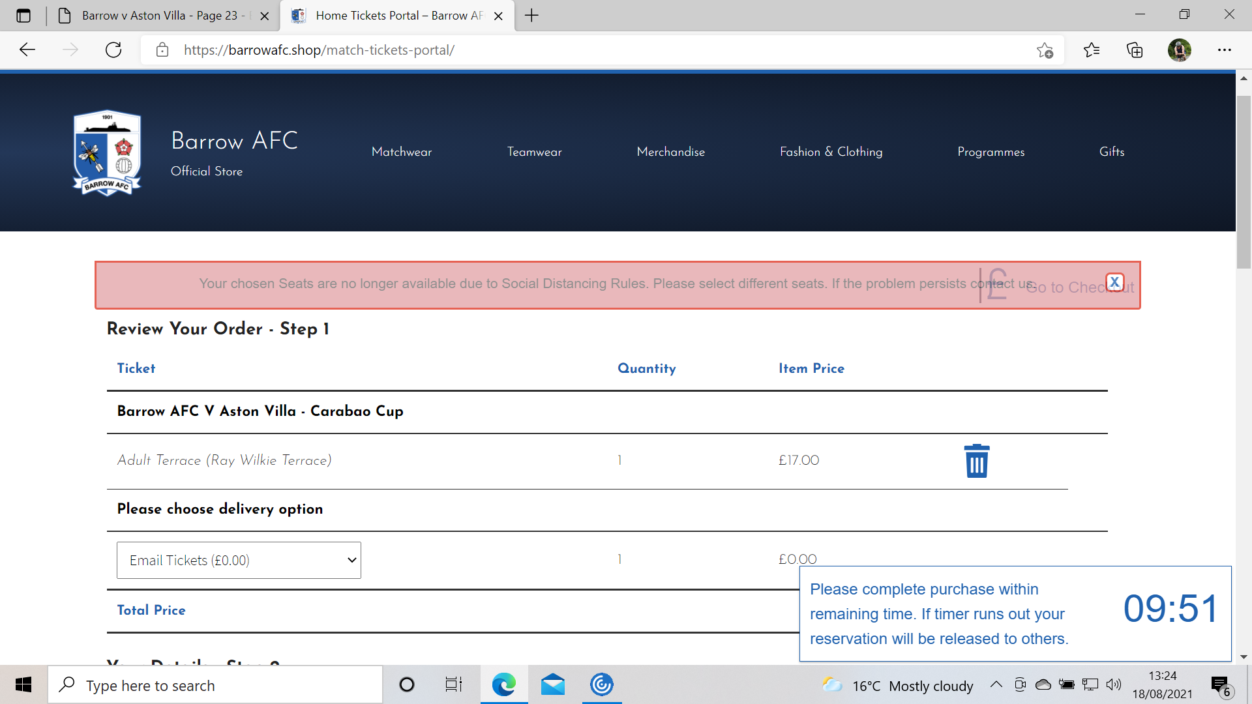Open the Merchandise menu
The width and height of the screenshot is (1252, 704).
670,152
